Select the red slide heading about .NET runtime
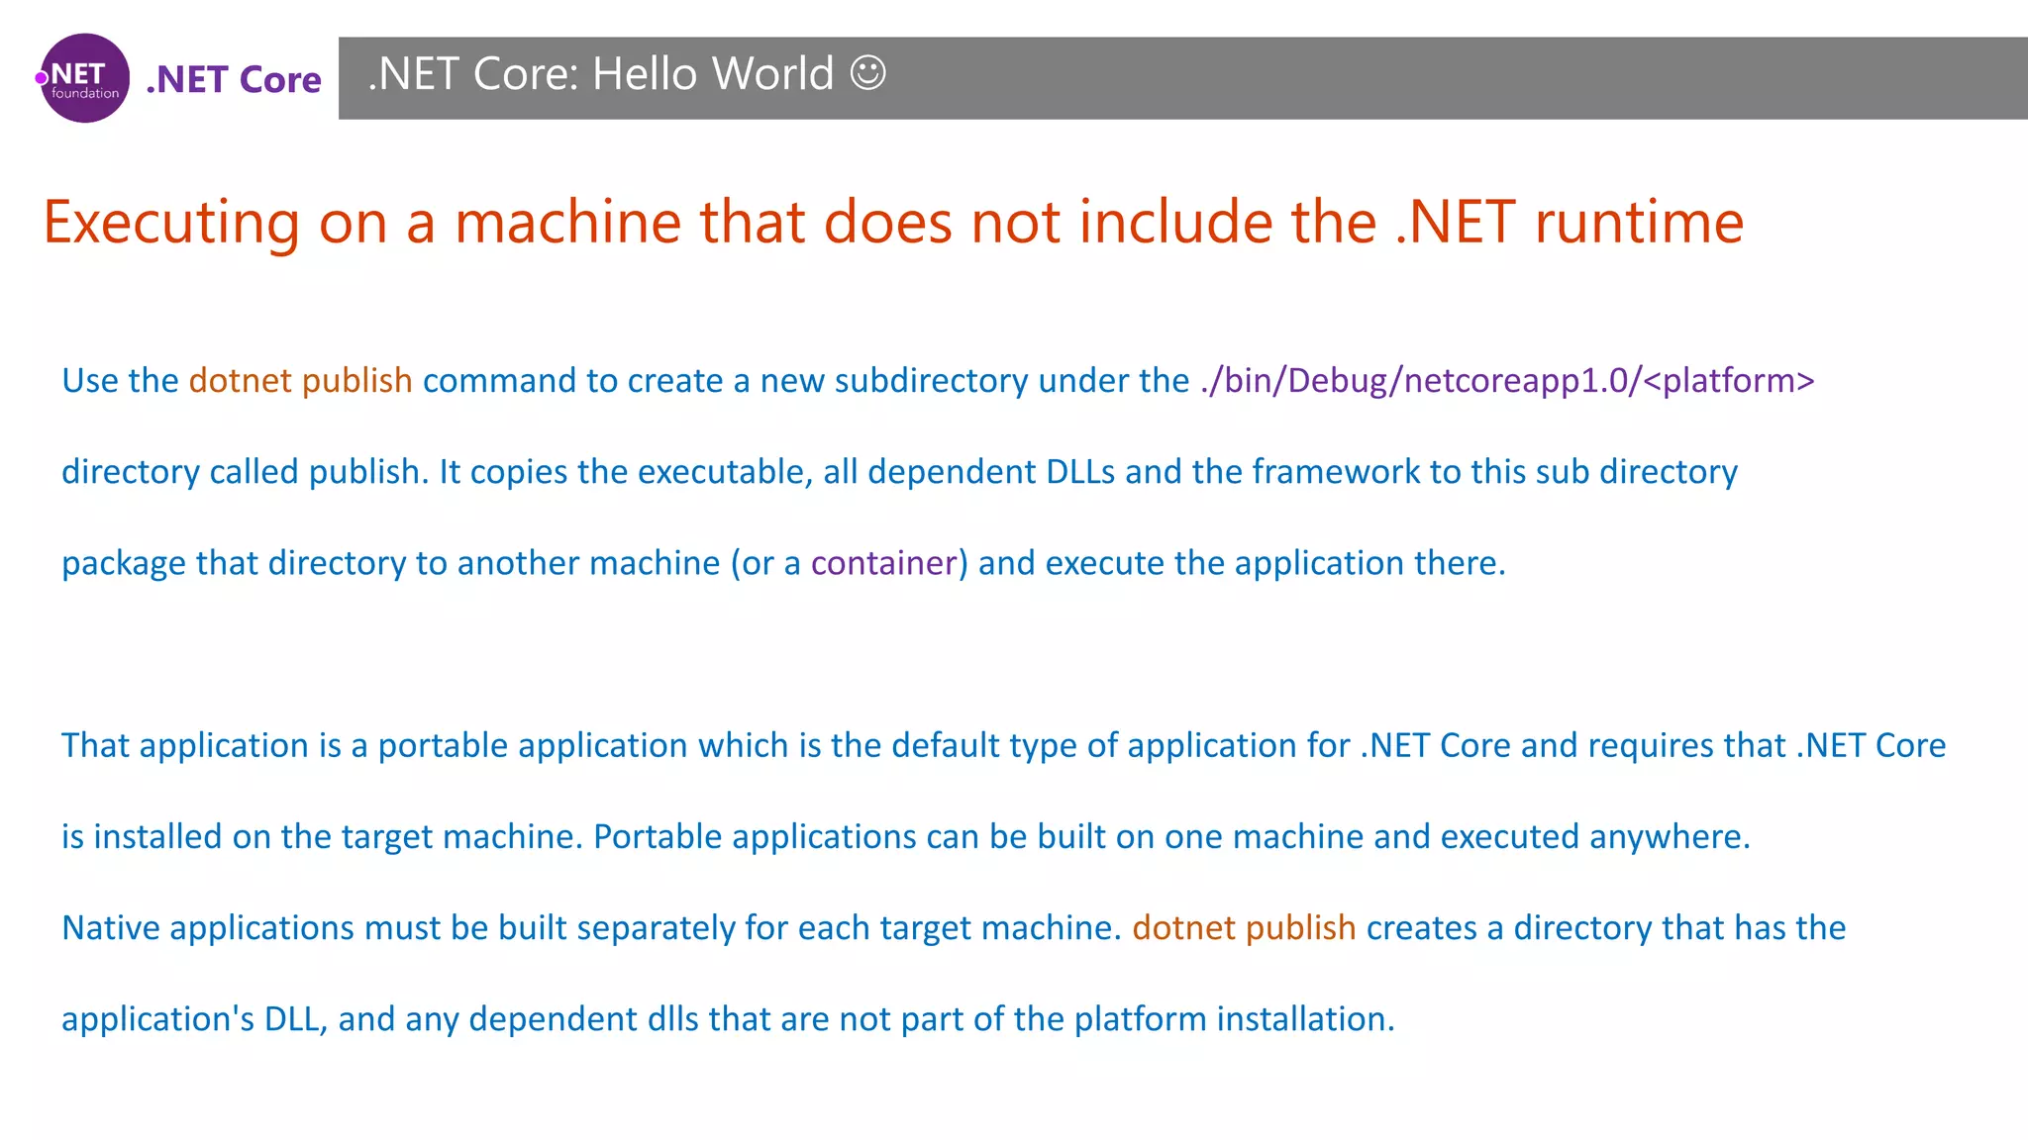 point(892,222)
